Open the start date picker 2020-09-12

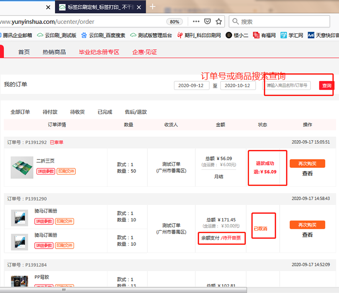coord(191,85)
